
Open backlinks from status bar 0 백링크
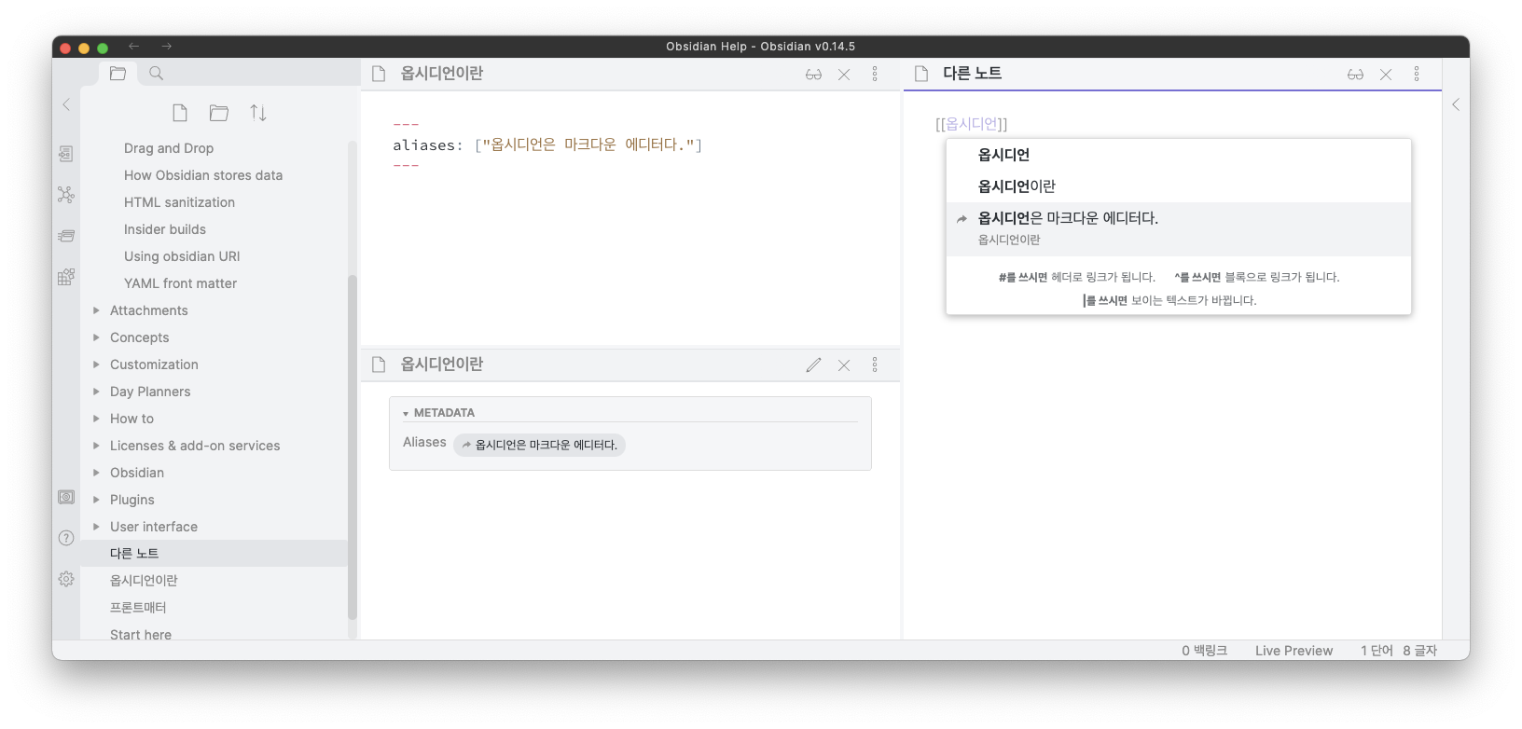click(x=1204, y=651)
